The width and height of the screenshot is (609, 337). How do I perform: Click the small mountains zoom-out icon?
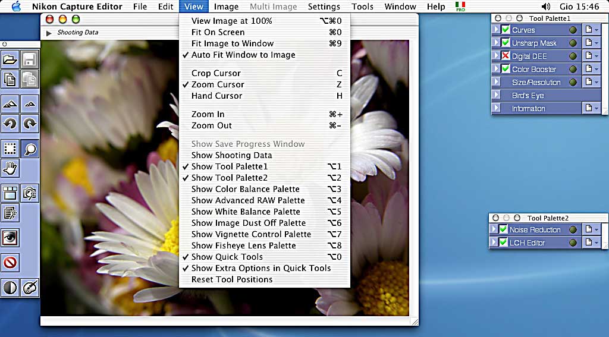click(30, 104)
